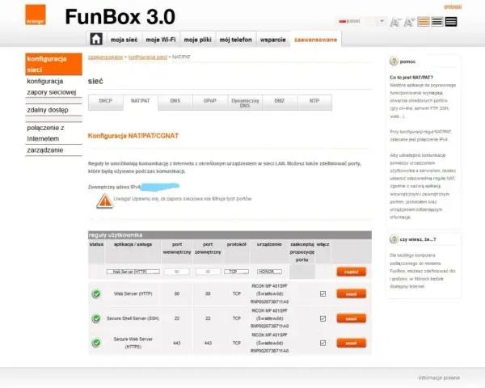Disable the Web Server (HTTP) rule checkbox
Image resolution: width=485 pixels, height=388 pixels.
(323, 293)
